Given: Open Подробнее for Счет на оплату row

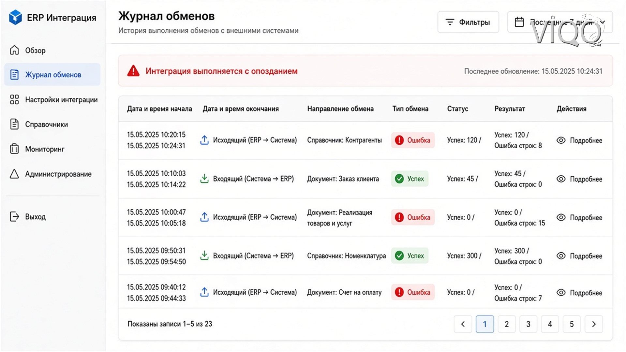Looking at the screenshot, I should [x=579, y=293].
